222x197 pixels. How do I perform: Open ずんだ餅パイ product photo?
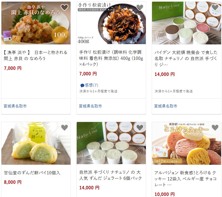[x=36, y=143]
